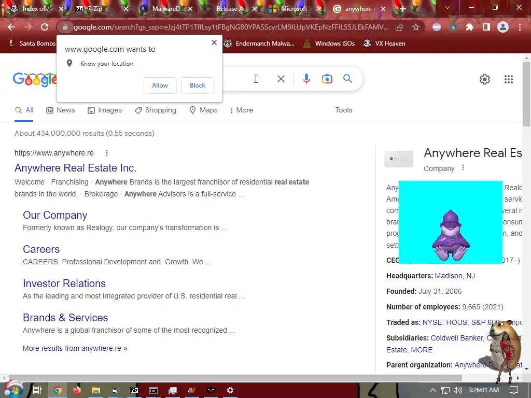
Task: Click the horizontal page scrollbar
Action: click(x=235, y=378)
